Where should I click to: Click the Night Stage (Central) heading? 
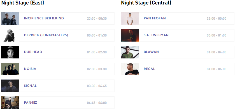[146, 3]
